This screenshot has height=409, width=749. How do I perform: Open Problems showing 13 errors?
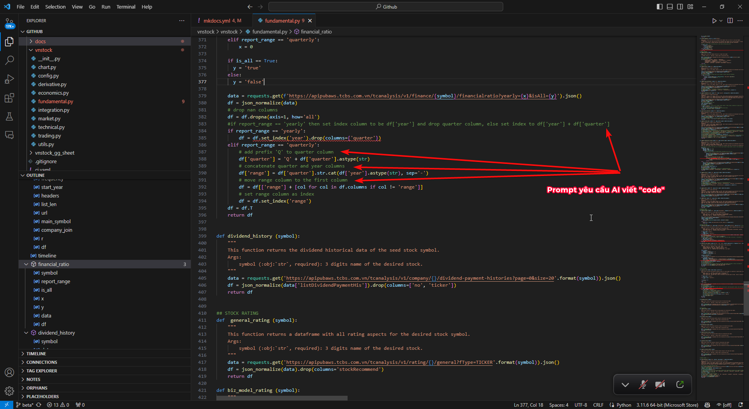coord(58,405)
